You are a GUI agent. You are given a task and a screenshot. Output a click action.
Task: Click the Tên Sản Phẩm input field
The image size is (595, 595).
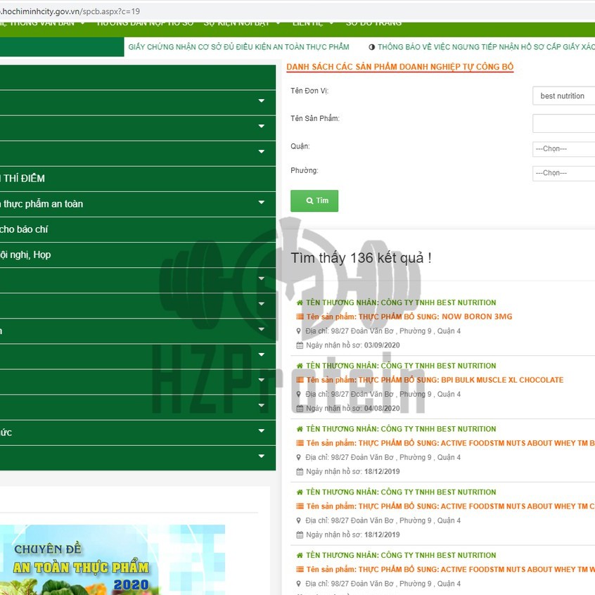coord(563,124)
